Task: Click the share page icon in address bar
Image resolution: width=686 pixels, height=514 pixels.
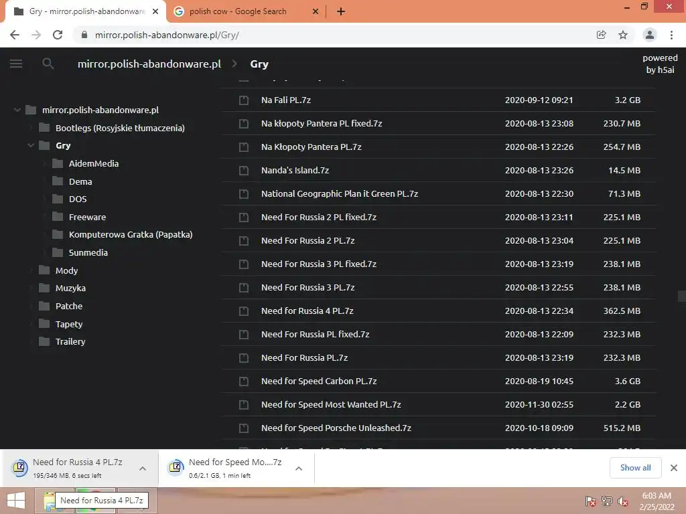Action: point(602,35)
